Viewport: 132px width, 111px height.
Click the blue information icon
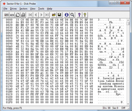coord(67,15)
